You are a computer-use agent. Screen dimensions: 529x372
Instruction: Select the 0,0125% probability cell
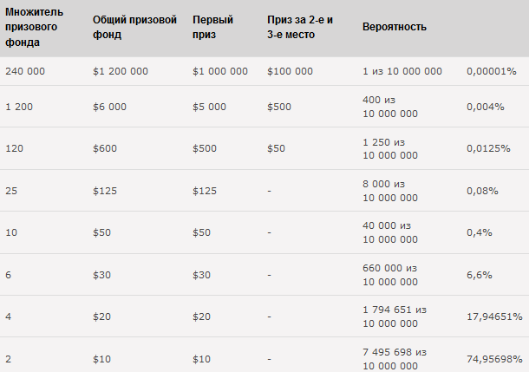coord(488,148)
